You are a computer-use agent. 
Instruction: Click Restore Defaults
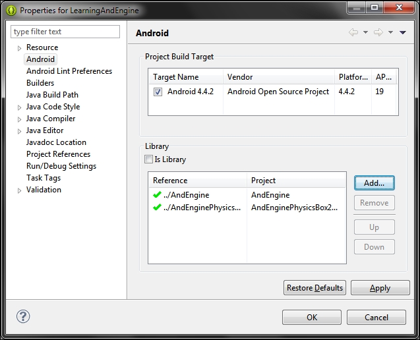pos(315,288)
